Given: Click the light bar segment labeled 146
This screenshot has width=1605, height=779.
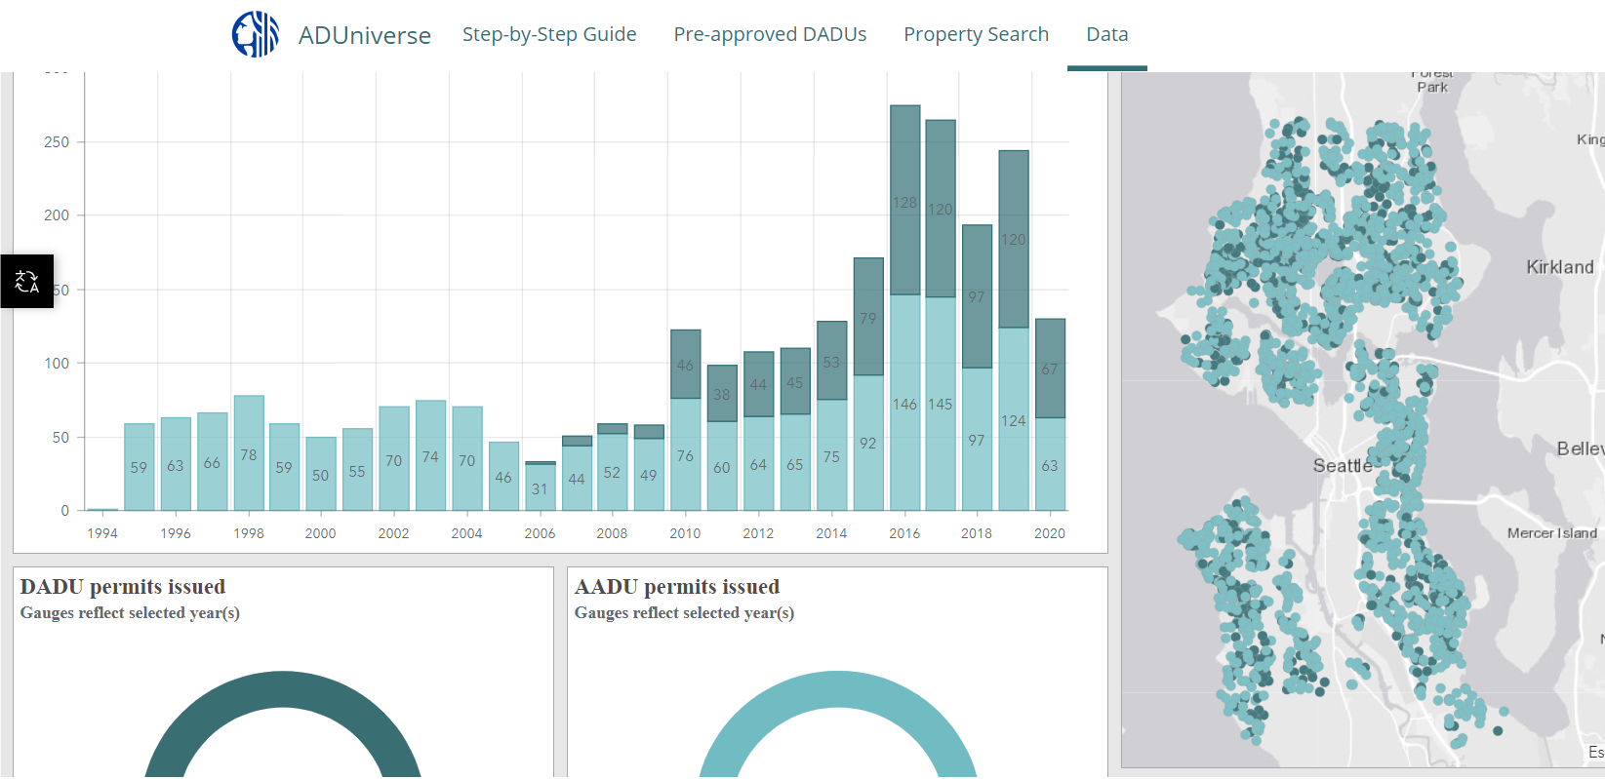Looking at the screenshot, I should [x=904, y=403].
